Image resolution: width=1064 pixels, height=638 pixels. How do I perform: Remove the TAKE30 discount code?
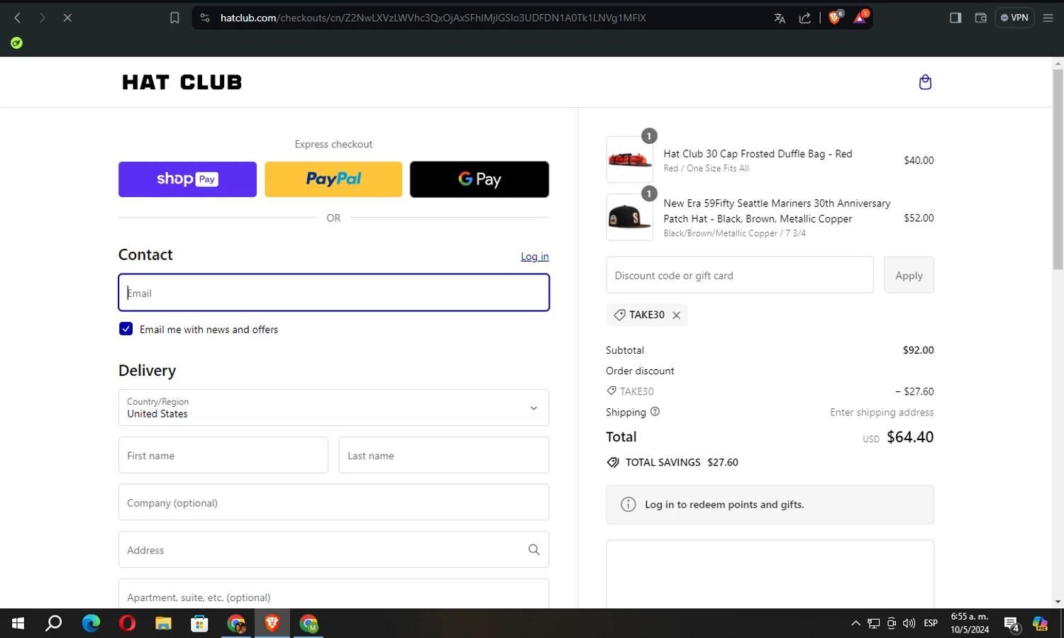click(x=676, y=315)
